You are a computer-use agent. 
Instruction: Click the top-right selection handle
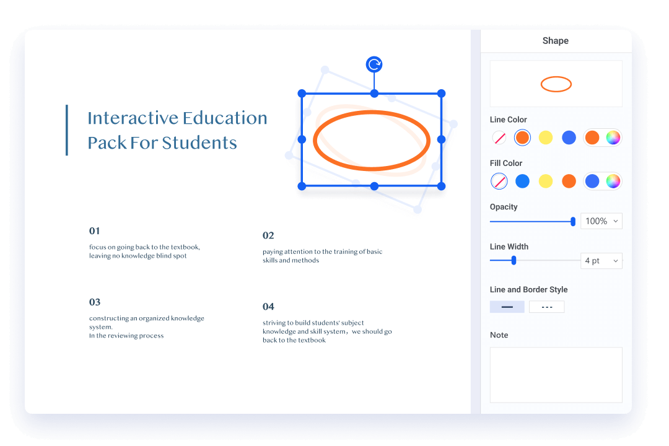[x=442, y=94]
